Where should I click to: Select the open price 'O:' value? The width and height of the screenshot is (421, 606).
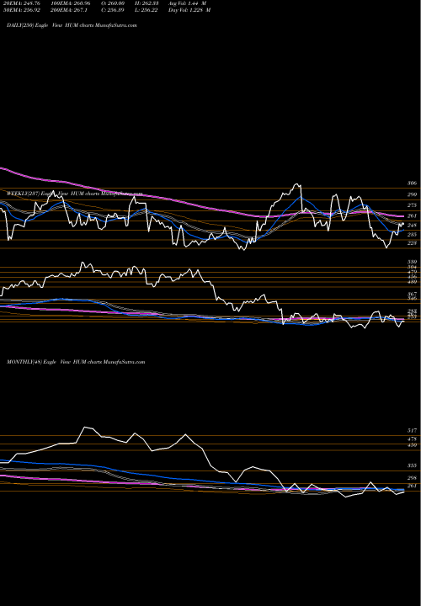point(113,3)
